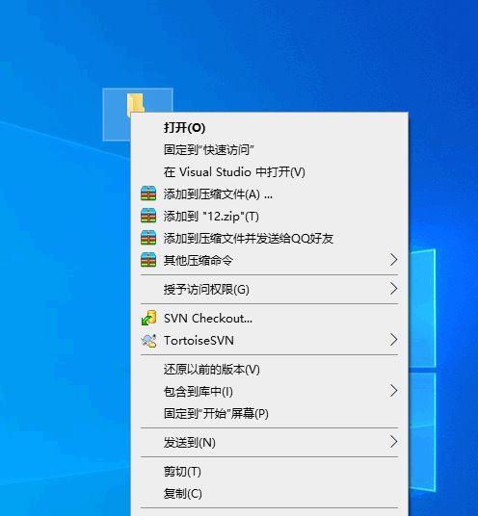
Task: Expand the 其他压缩命令 submenu arrow
Action: (x=393, y=260)
